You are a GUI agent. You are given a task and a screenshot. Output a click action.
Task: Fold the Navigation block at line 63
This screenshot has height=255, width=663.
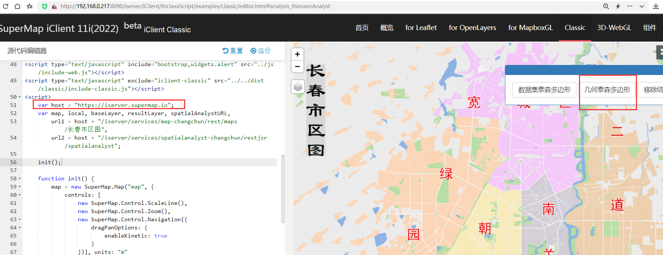pyautogui.click(x=20, y=220)
